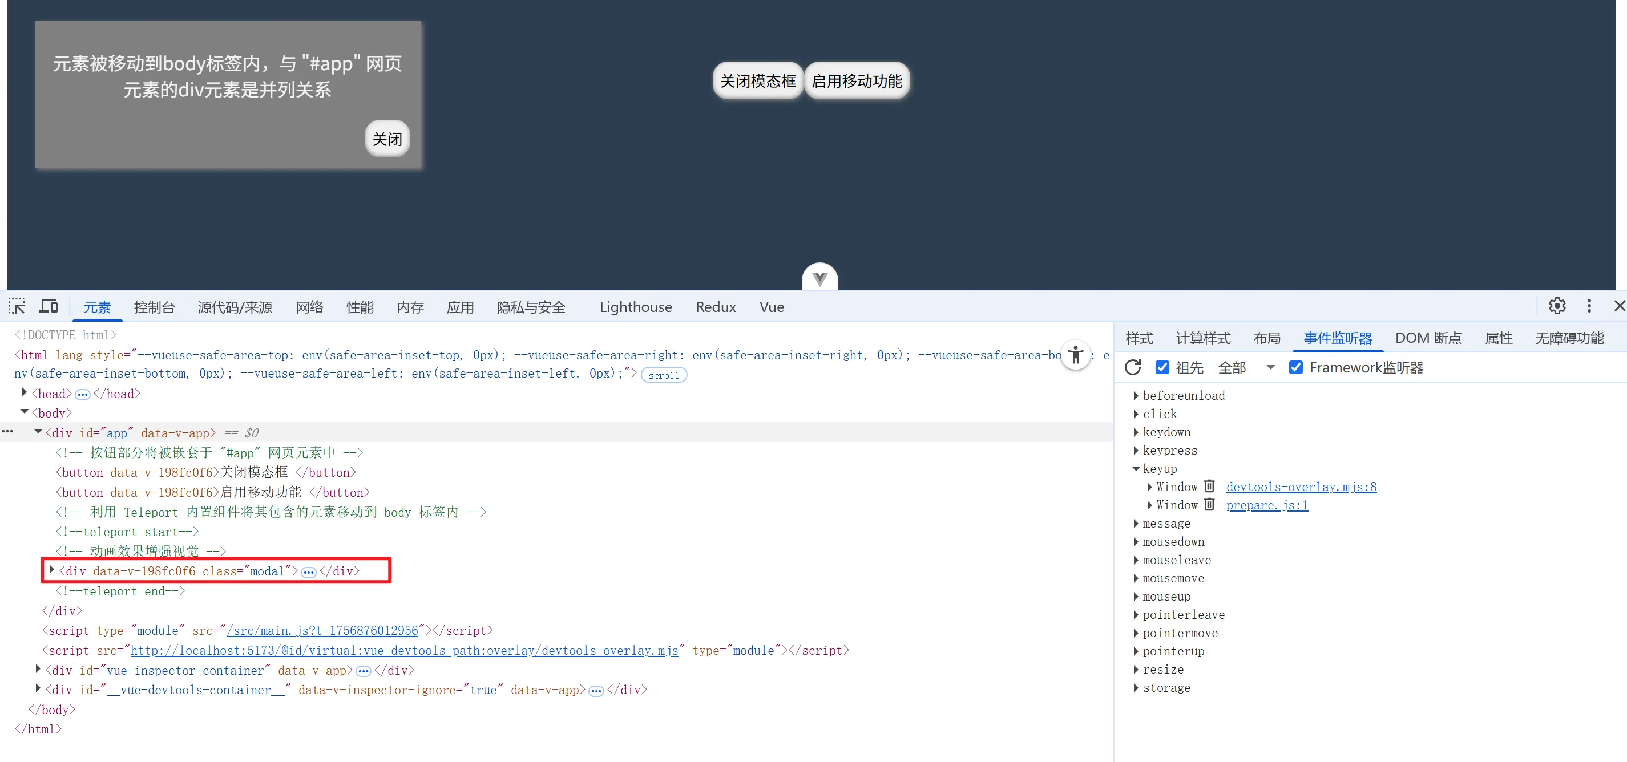The image size is (1627, 762).
Task: Click the Vue devtools floating logo
Action: tap(819, 278)
